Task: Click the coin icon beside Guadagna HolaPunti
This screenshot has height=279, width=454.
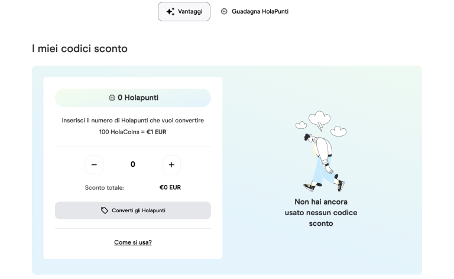Action: click(224, 11)
